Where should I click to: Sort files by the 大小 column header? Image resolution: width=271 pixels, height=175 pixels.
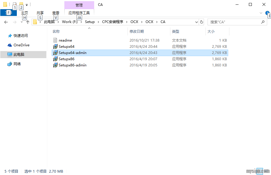coord(211,31)
